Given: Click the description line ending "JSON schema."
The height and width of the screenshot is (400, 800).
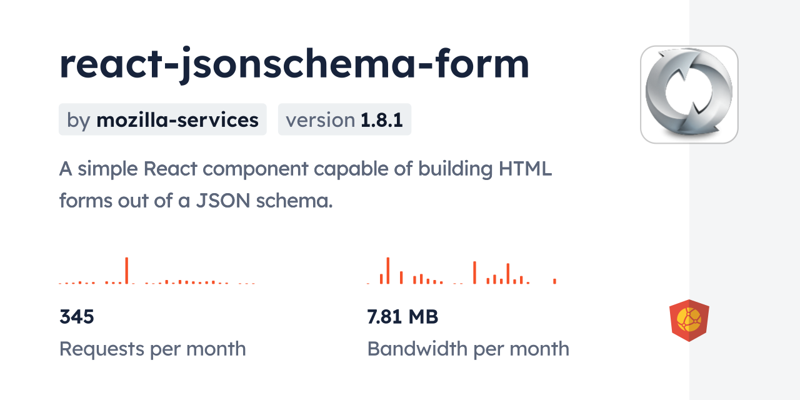Looking at the screenshot, I should point(196,201).
